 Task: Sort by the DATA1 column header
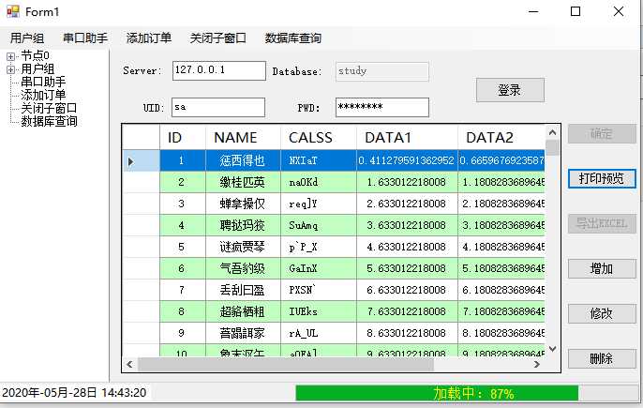[x=407, y=138]
